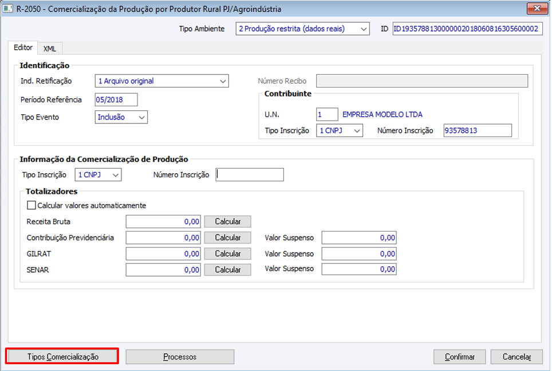Open Tipo Inscrição dropdown under Contribuinte
Screen dimensions: 552x371
click(357, 130)
